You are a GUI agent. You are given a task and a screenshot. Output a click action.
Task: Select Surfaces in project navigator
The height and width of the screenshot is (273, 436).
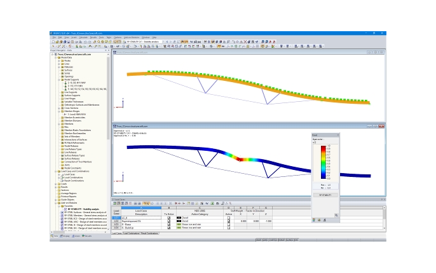(x=67, y=70)
